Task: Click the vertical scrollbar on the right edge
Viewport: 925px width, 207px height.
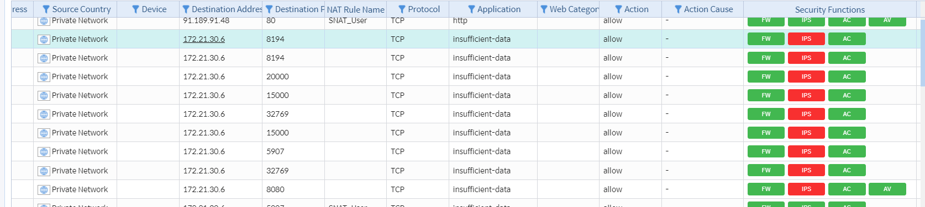Action: [x=922, y=52]
